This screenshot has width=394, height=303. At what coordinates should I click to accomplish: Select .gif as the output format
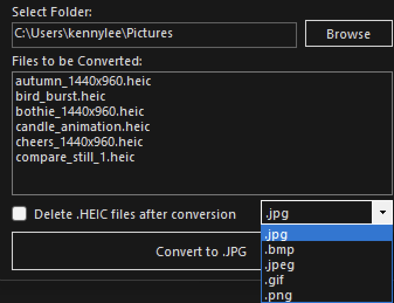tap(326, 280)
